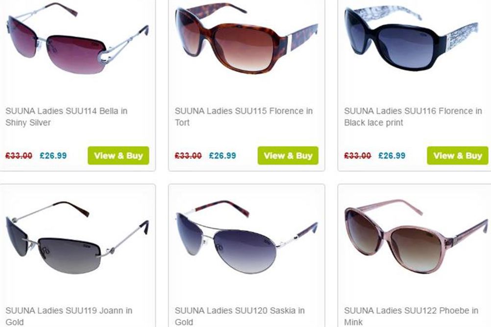Click the £26.99 sale price of Florence Tort
This screenshot has width=491, height=327.
[x=222, y=156]
